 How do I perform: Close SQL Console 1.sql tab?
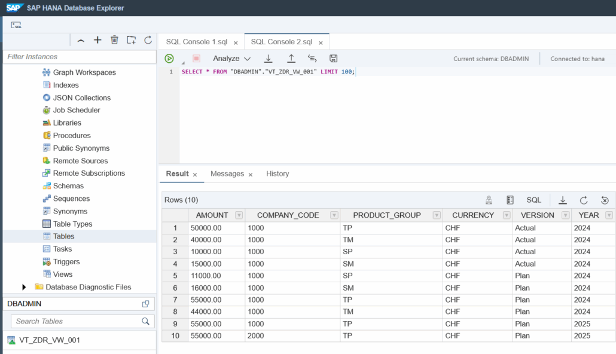(236, 43)
